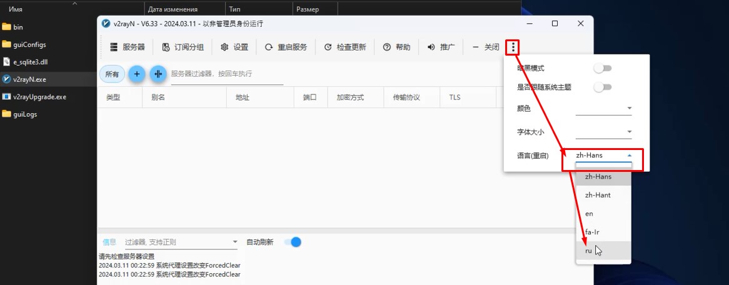Open the 订阅分组 subscription group menu
729x285 pixels.
click(x=183, y=47)
